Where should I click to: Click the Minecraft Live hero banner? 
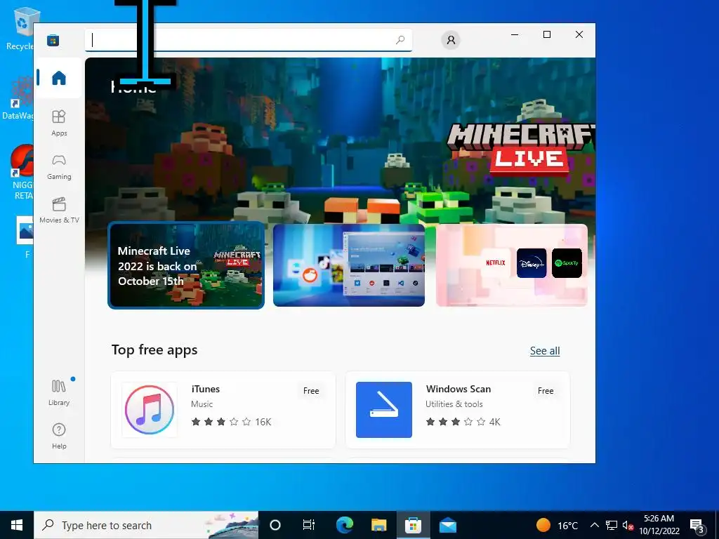tap(341, 140)
